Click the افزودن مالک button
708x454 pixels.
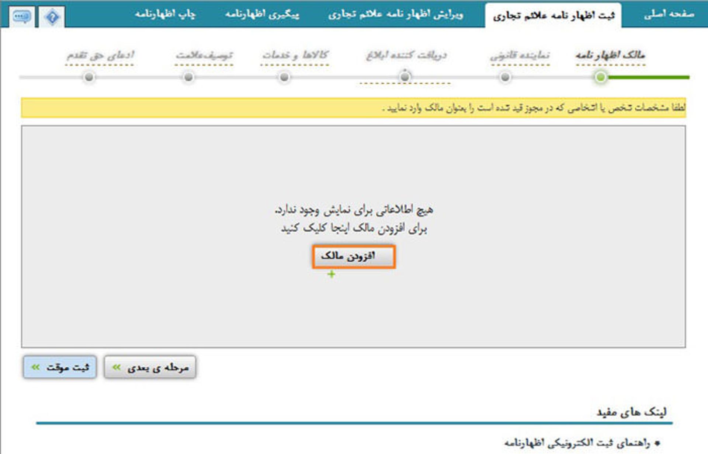click(354, 256)
